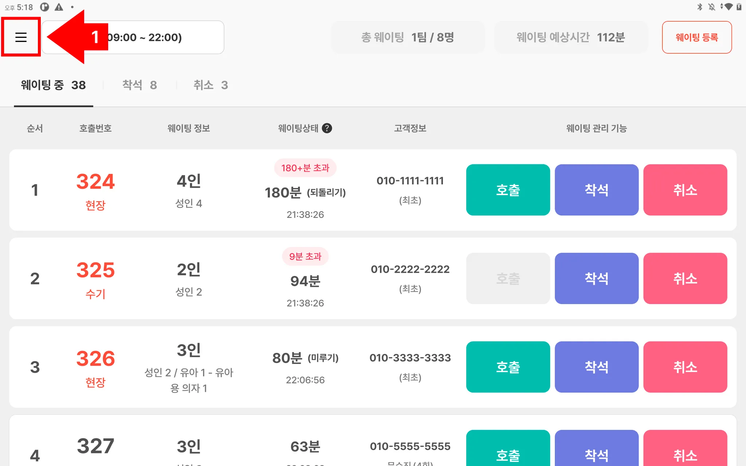Image resolution: width=746 pixels, height=466 pixels.
Task: Click the 총 웨이팅 1팀 / 8명 summary
Action: (408, 37)
